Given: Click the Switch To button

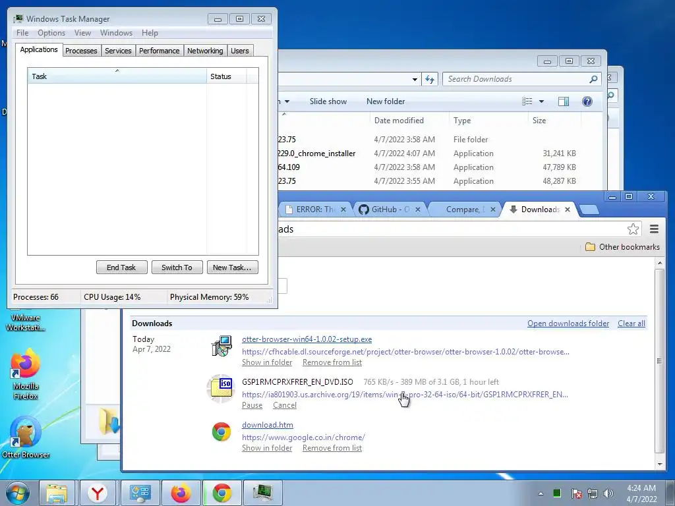Looking at the screenshot, I should [x=177, y=267].
